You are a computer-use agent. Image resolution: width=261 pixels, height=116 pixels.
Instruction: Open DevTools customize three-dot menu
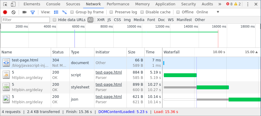point(248,4)
